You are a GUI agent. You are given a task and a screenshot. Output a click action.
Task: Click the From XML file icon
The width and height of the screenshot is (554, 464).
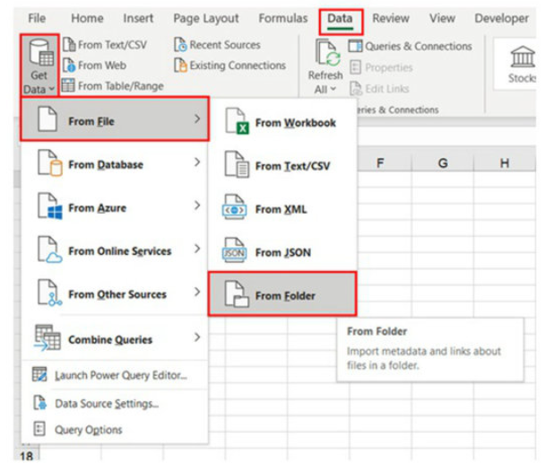tap(235, 207)
